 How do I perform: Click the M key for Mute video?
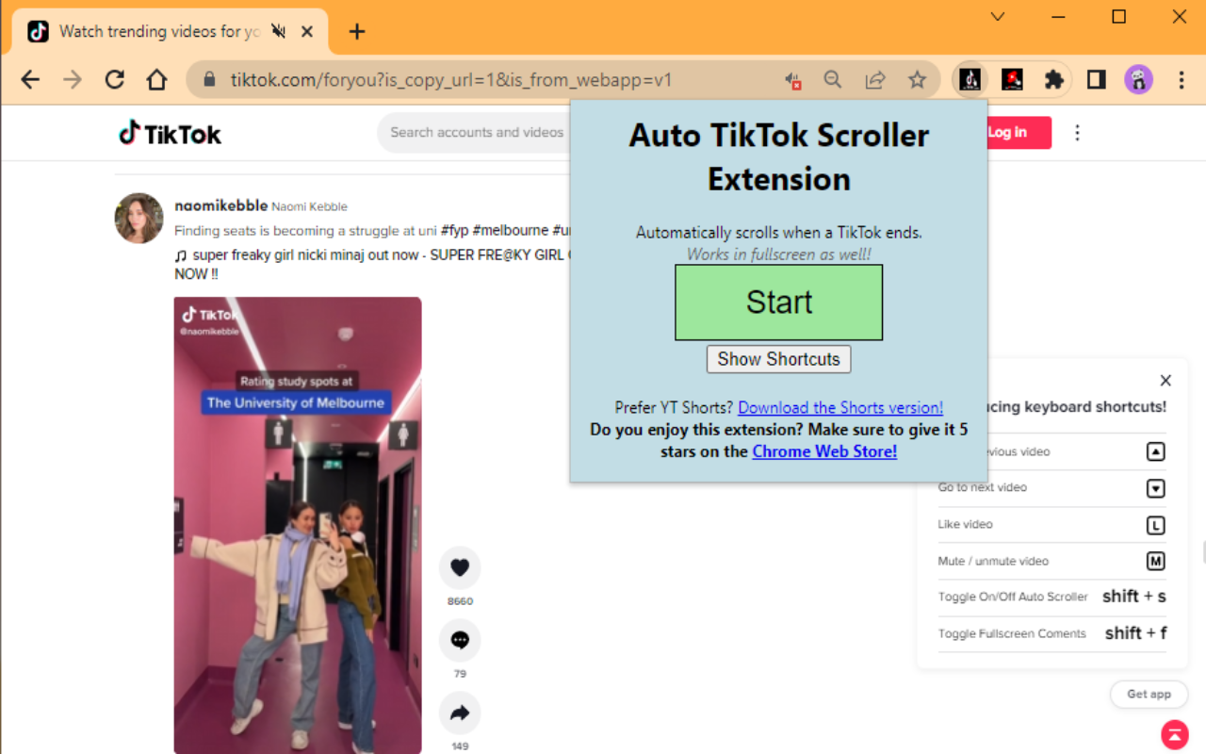click(1156, 561)
